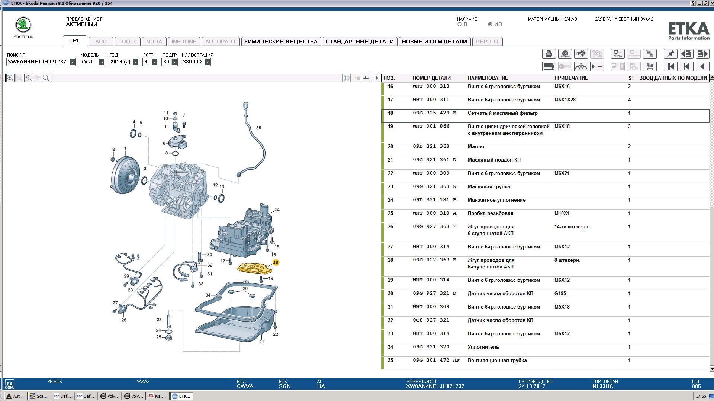Screen dimensions: 714x401
Task: Open the Kia taskbar window button
Action: coord(157,396)
